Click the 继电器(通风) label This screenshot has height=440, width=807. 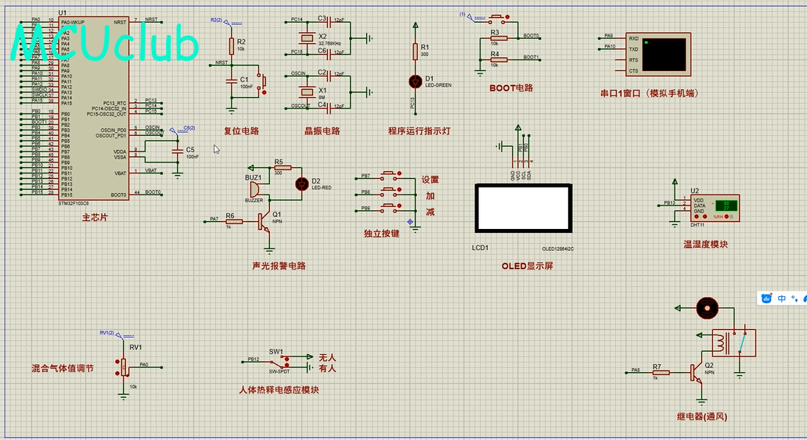point(702,417)
